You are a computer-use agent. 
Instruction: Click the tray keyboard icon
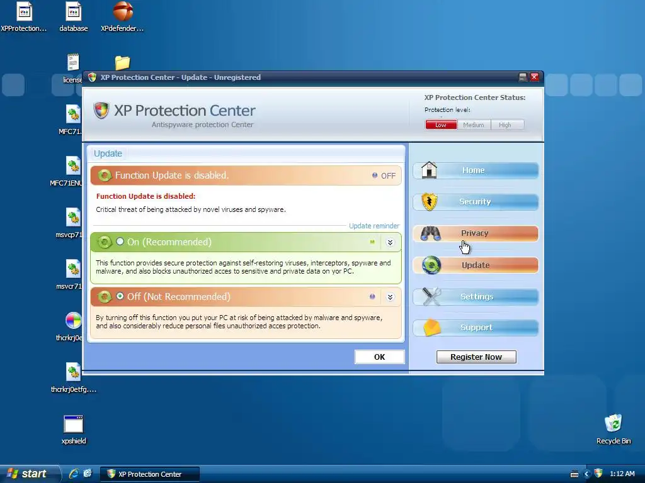point(574,474)
